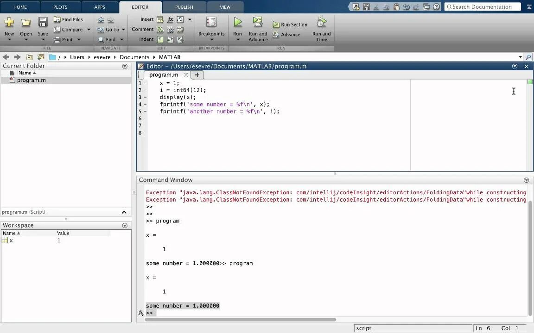The height and width of the screenshot is (333, 534).
Task: Click the uncomment icon
Action: tap(170, 30)
